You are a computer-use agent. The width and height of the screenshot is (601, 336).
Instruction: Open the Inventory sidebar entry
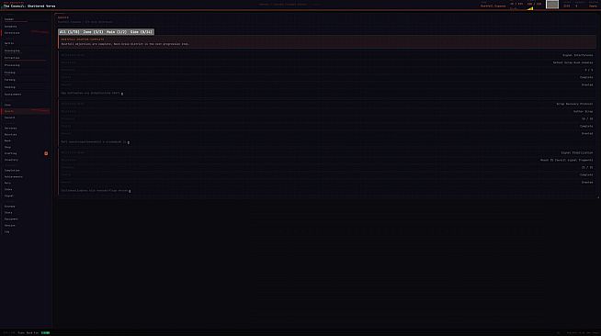click(11, 160)
